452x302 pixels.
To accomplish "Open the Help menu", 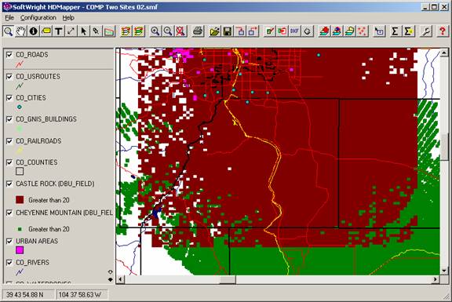I will [x=68, y=17].
